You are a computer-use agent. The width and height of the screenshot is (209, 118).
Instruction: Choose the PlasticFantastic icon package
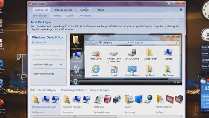(x=169, y=104)
